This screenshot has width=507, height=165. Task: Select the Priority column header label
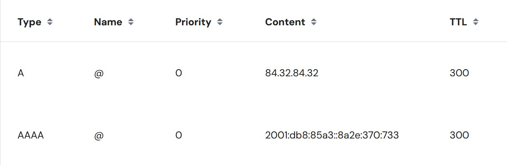point(193,22)
